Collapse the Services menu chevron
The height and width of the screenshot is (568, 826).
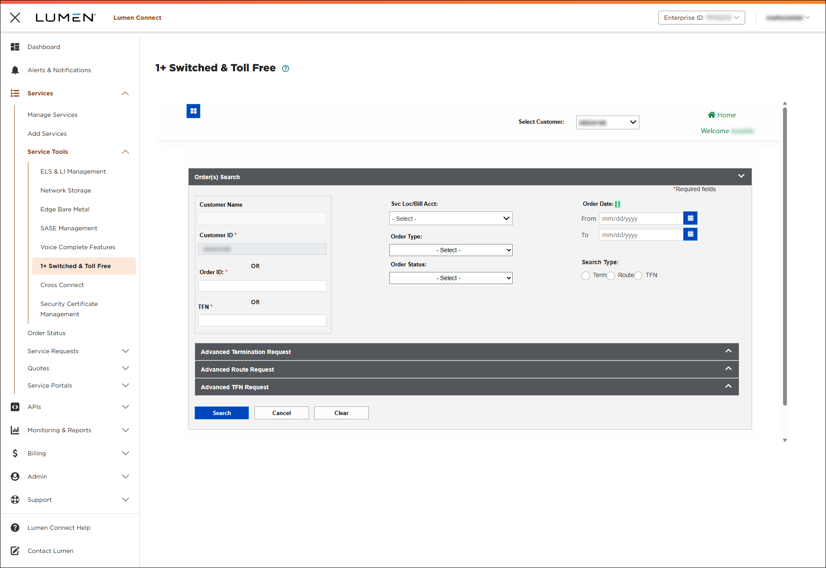click(125, 93)
